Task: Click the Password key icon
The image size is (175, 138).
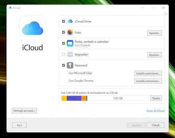Action: coord(70,65)
